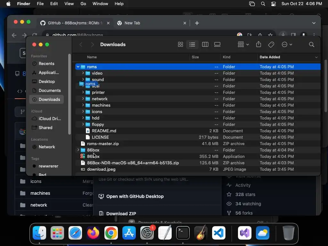Viewport: 328px width, 246px height.
Task: Open Desktop in the Finder sidebar
Action: pyautogui.click(x=46, y=82)
